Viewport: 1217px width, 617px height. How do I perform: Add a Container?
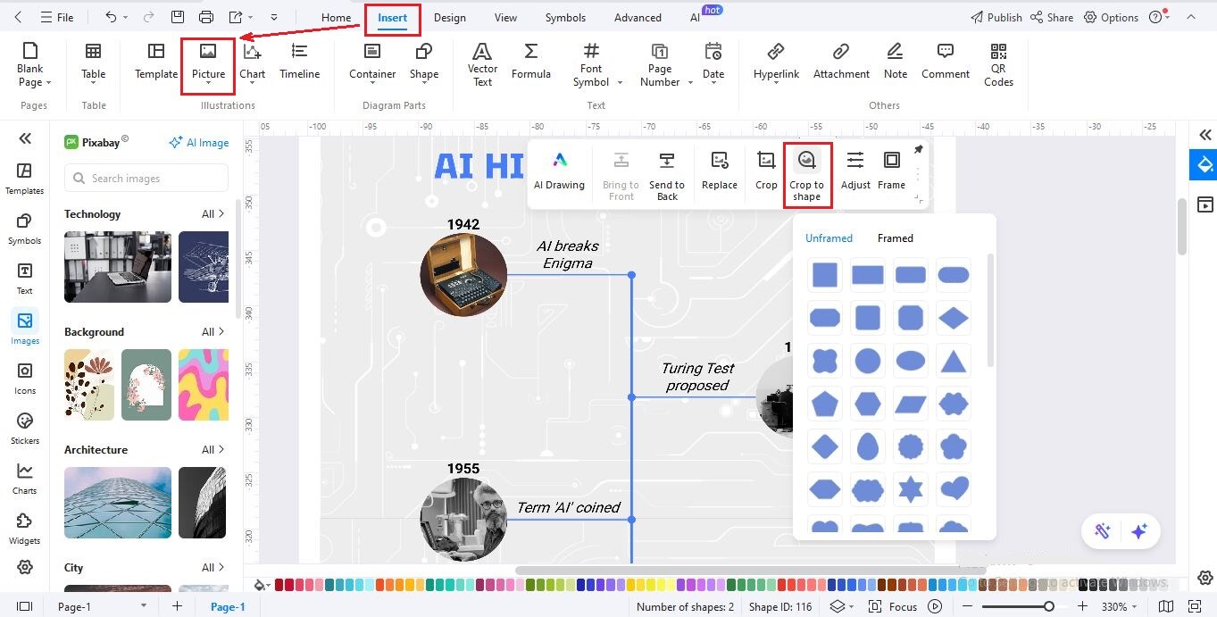point(372,62)
